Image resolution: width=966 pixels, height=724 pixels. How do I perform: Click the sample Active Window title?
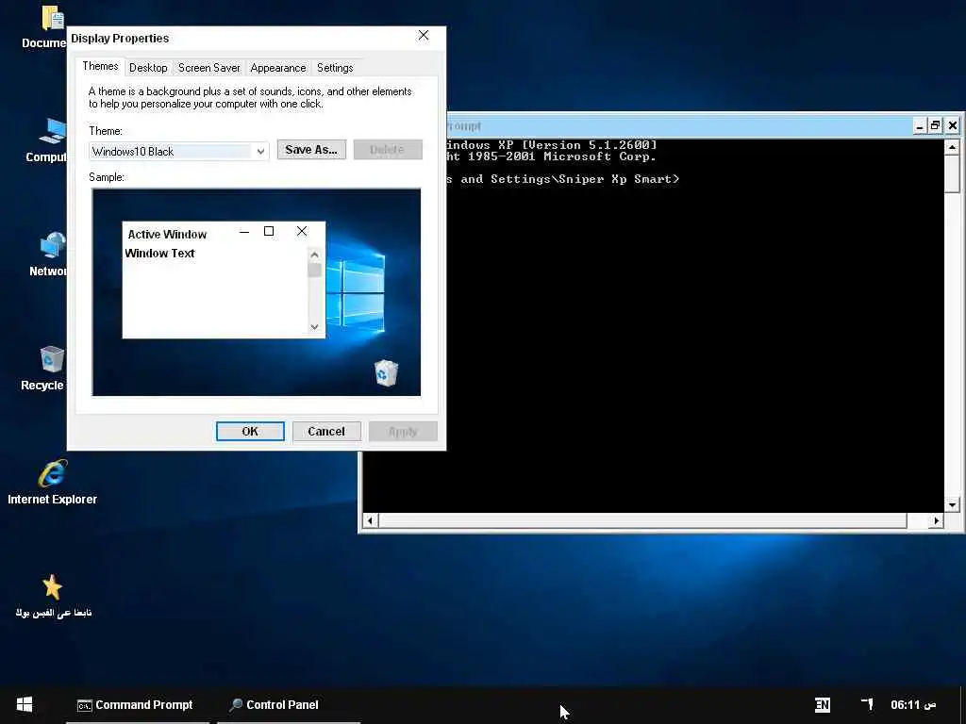[168, 235]
